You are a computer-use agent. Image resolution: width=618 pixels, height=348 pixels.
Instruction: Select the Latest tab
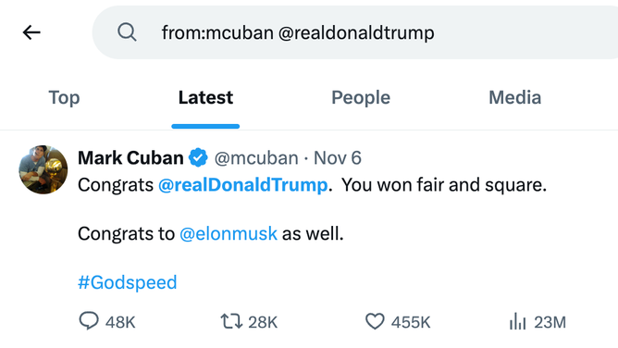click(205, 97)
